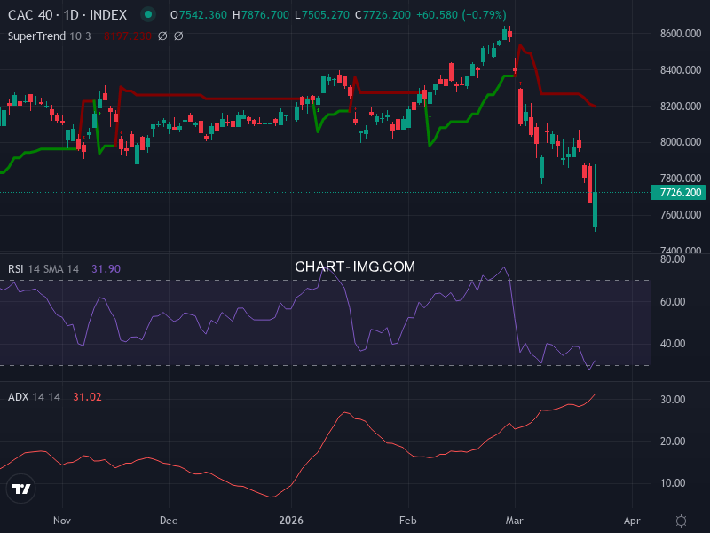Open the CAC 40 symbol search

point(31,14)
